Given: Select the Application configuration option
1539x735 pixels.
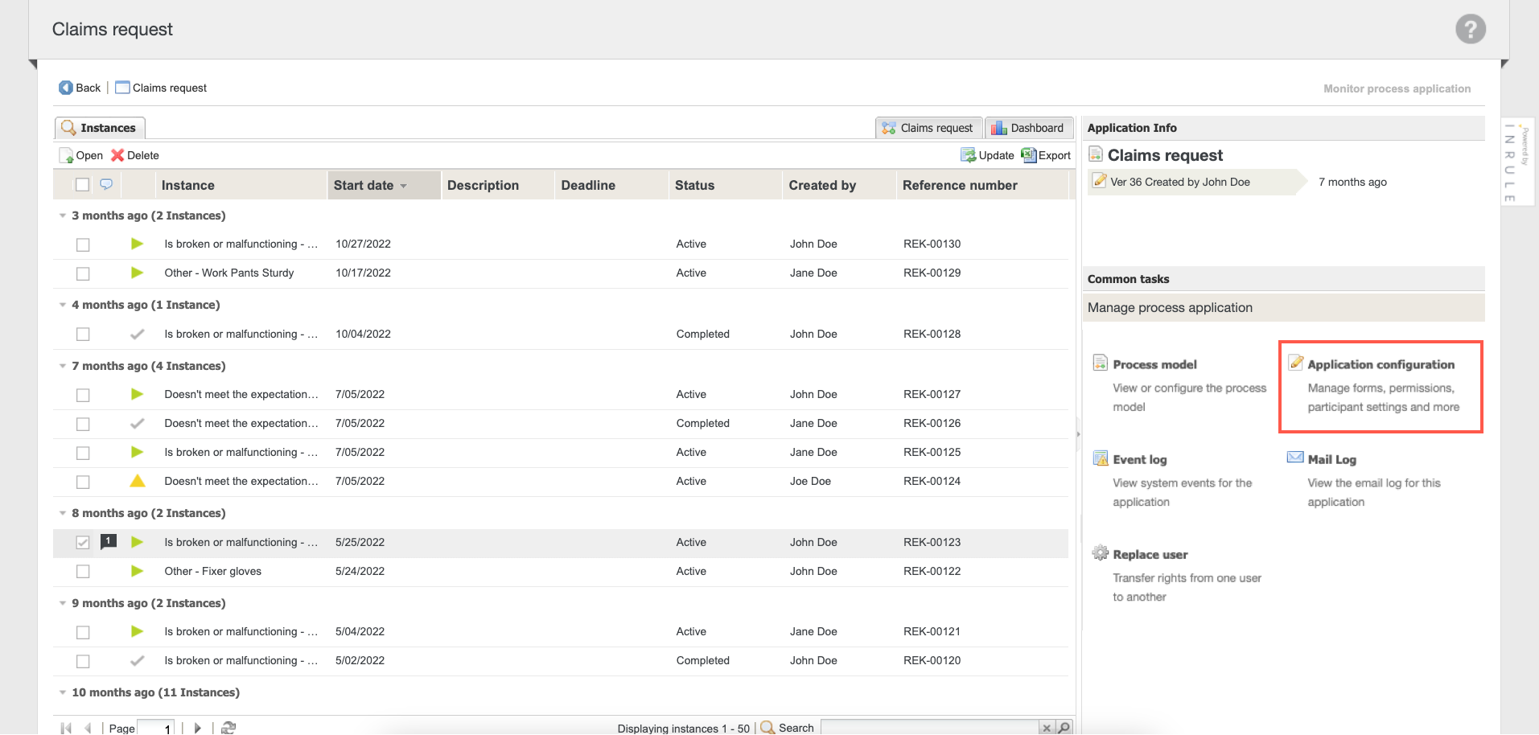Looking at the screenshot, I should [x=1379, y=364].
